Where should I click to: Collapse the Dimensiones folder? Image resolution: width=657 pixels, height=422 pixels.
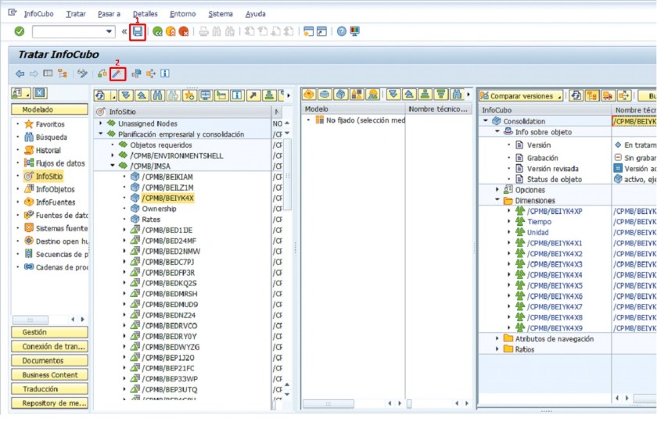click(497, 200)
